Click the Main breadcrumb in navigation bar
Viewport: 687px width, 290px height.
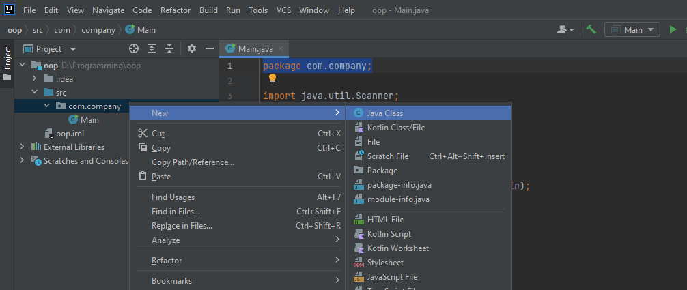[140, 30]
